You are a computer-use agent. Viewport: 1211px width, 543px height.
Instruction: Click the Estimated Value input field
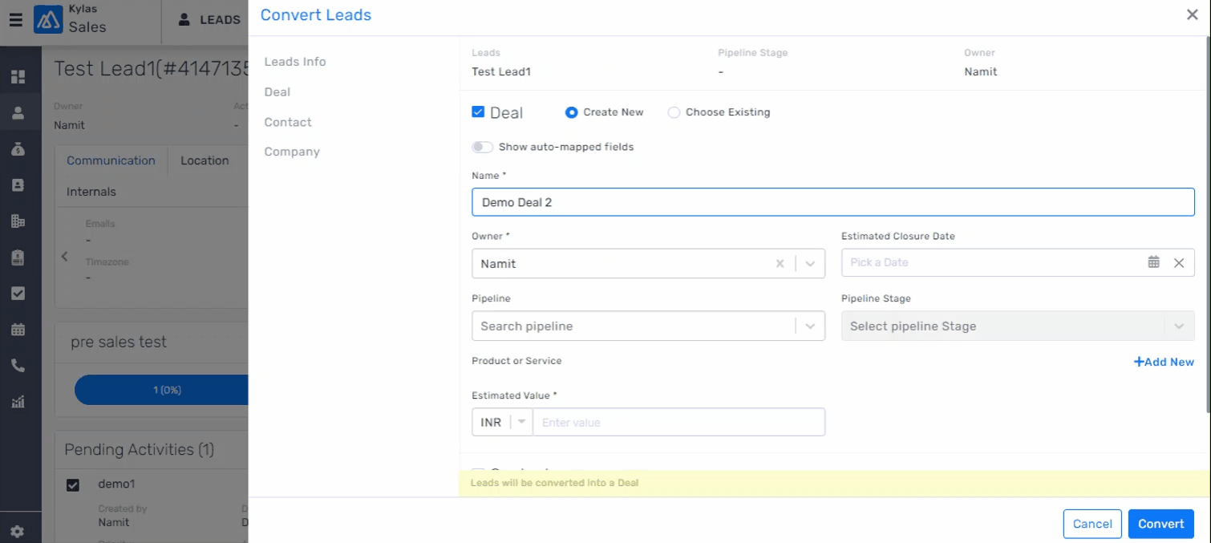pos(678,423)
